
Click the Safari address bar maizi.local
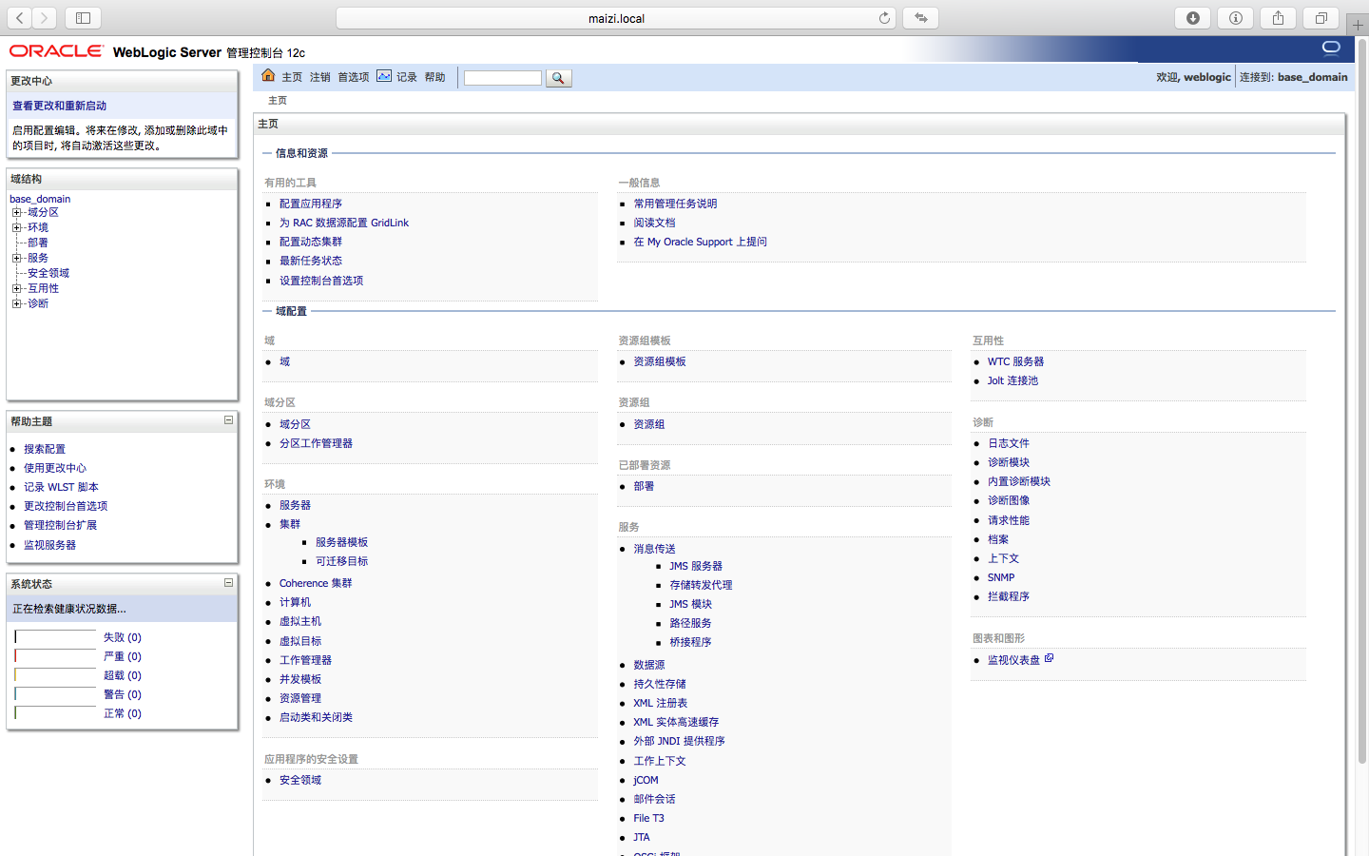tap(616, 18)
